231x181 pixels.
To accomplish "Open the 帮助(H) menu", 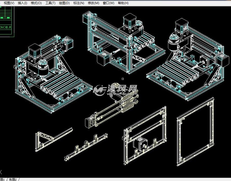I will (123, 3).
